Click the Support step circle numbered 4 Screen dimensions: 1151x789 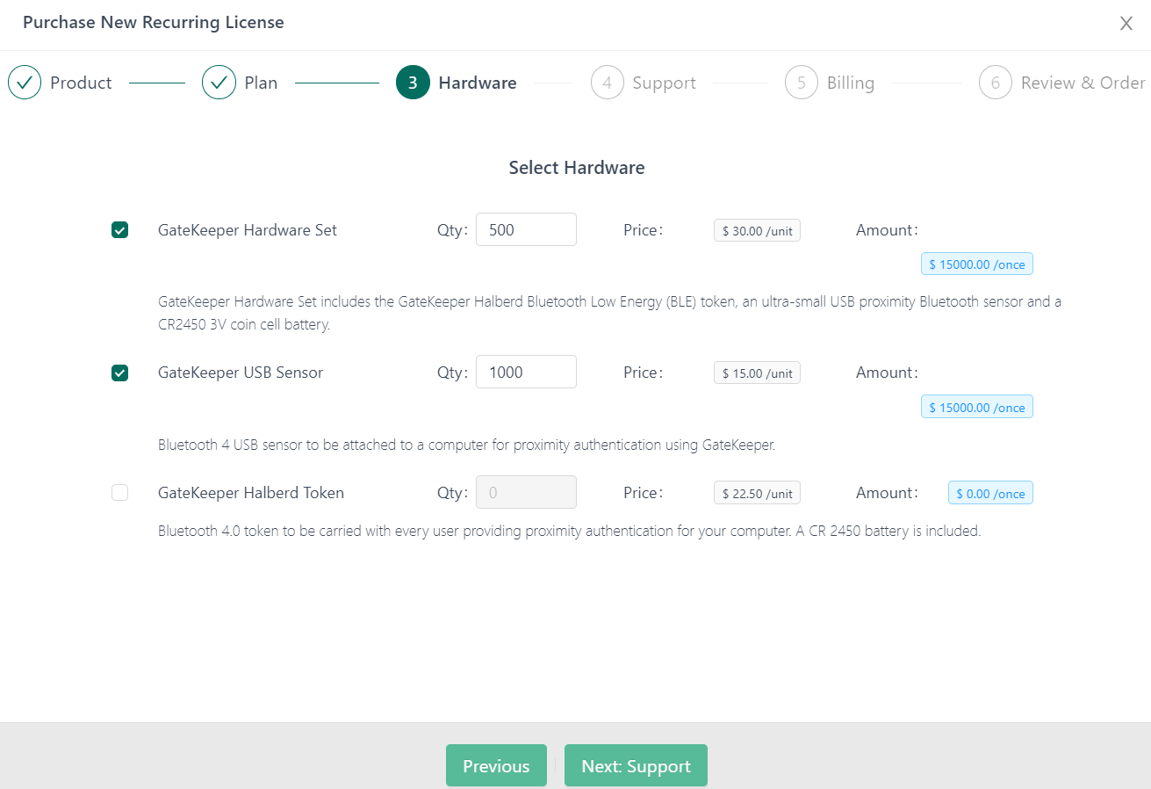607,82
